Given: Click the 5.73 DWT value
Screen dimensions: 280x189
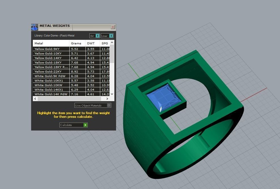Looking at the screenshot, I should coord(91,71).
